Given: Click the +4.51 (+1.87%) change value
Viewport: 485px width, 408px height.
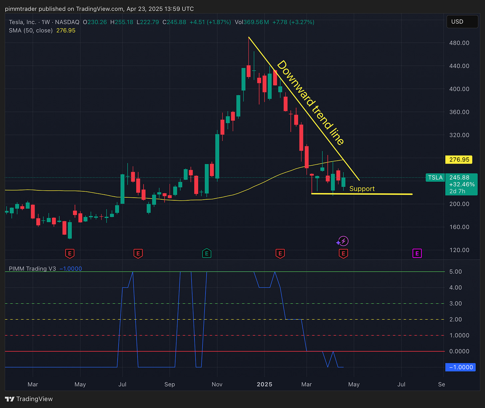Looking at the screenshot, I should click(210, 22).
